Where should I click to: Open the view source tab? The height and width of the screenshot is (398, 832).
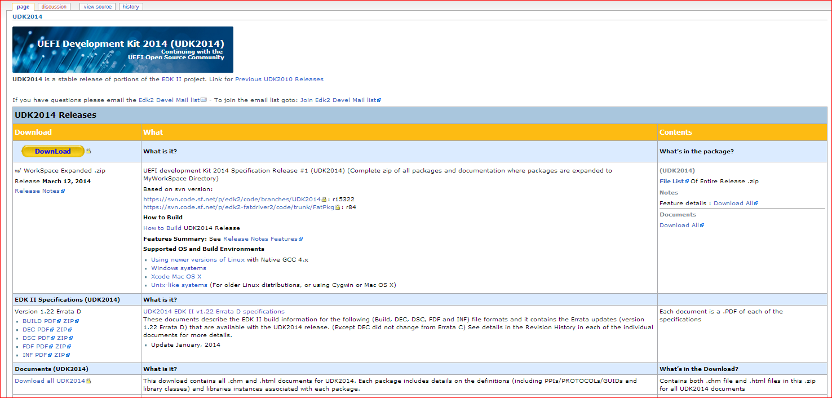pyautogui.click(x=98, y=7)
